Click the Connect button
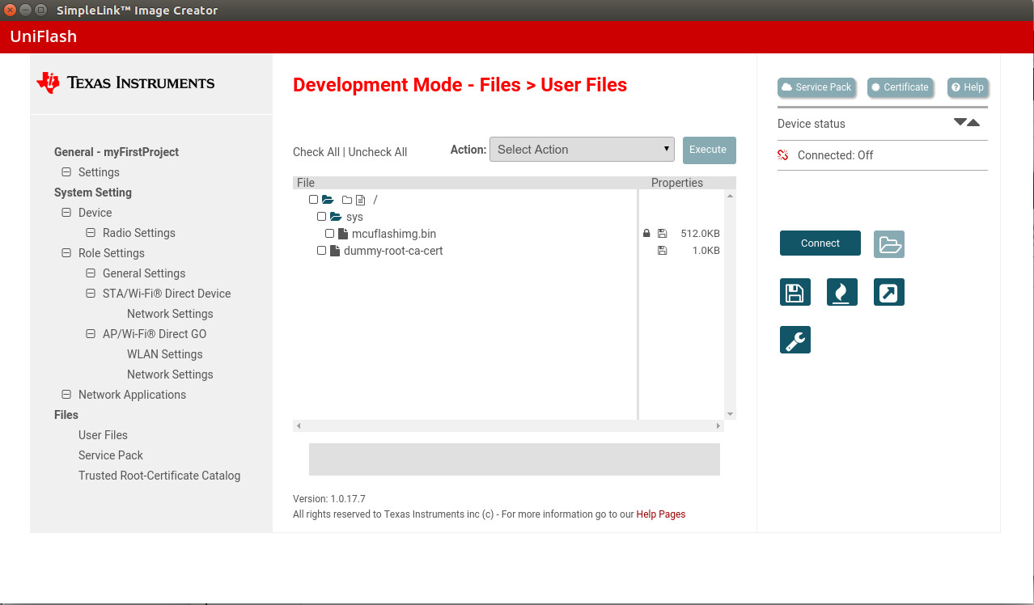Image resolution: width=1034 pixels, height=605 pixels. coord(820,243)
